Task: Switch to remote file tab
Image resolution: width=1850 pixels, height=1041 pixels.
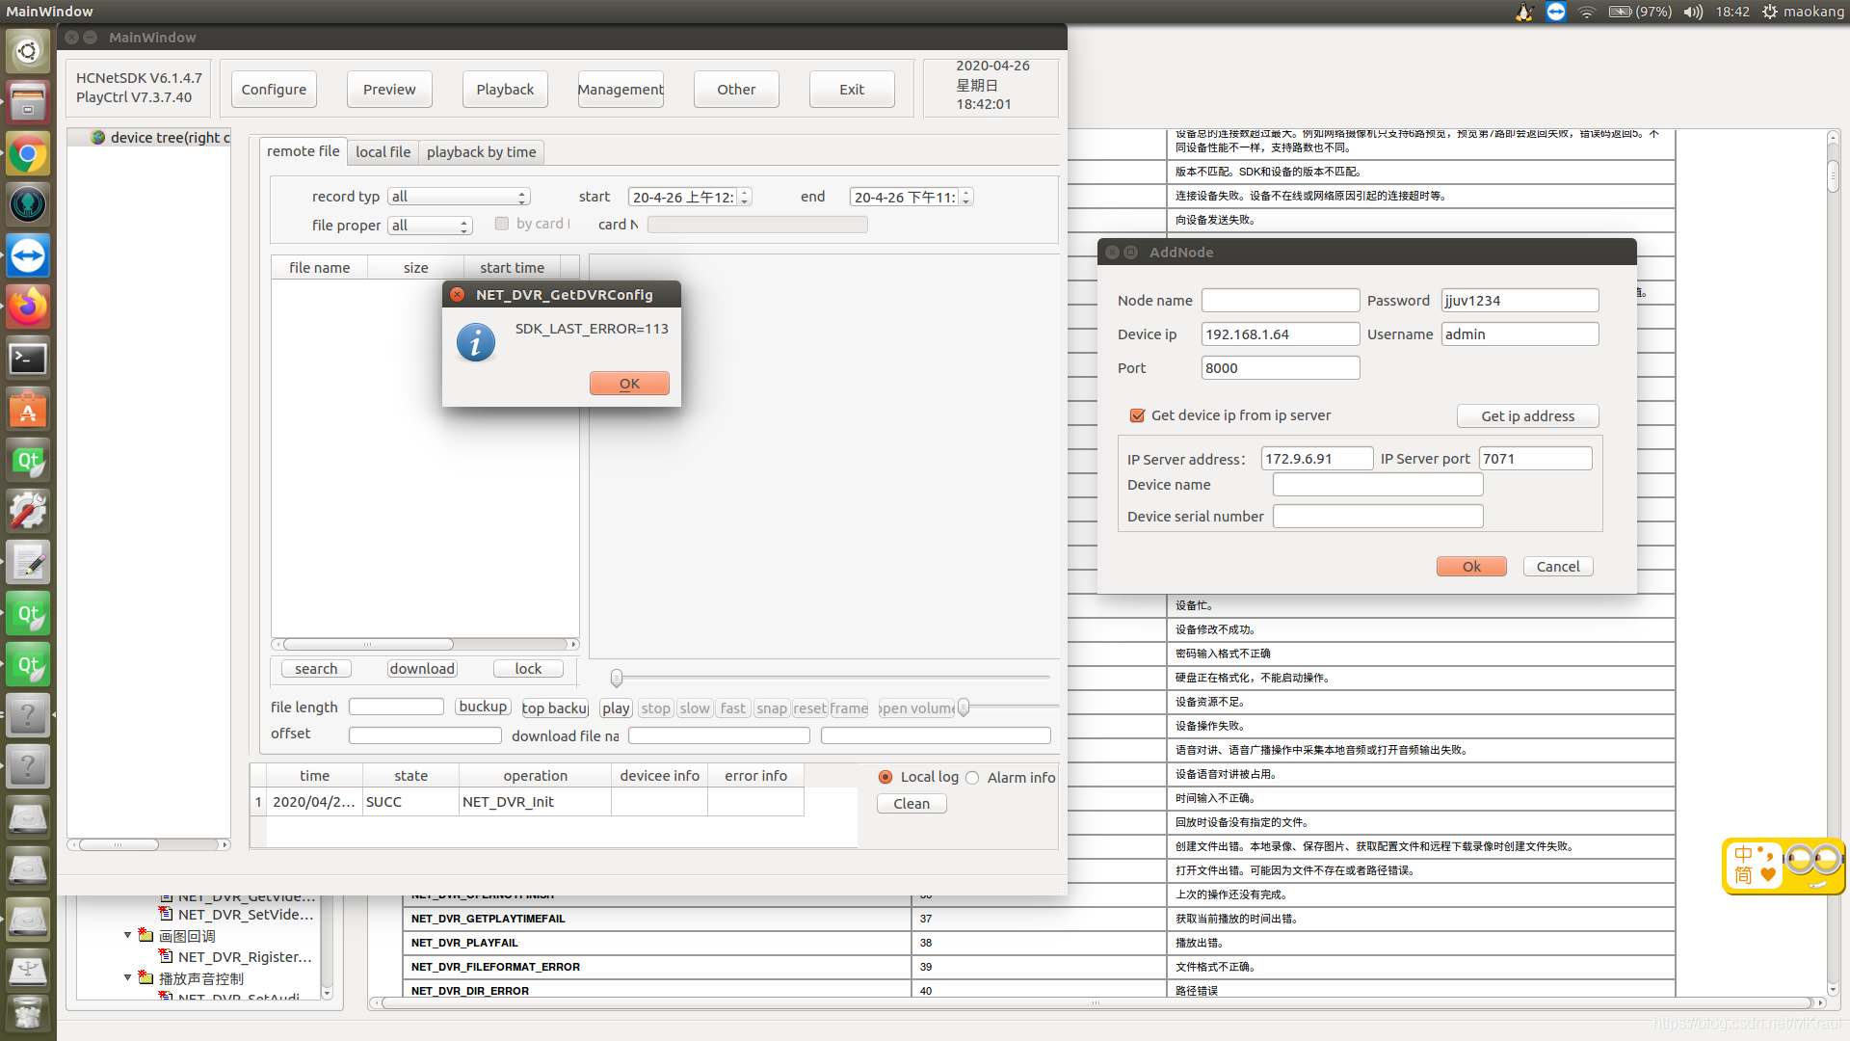Action: (x=303, y=151)
